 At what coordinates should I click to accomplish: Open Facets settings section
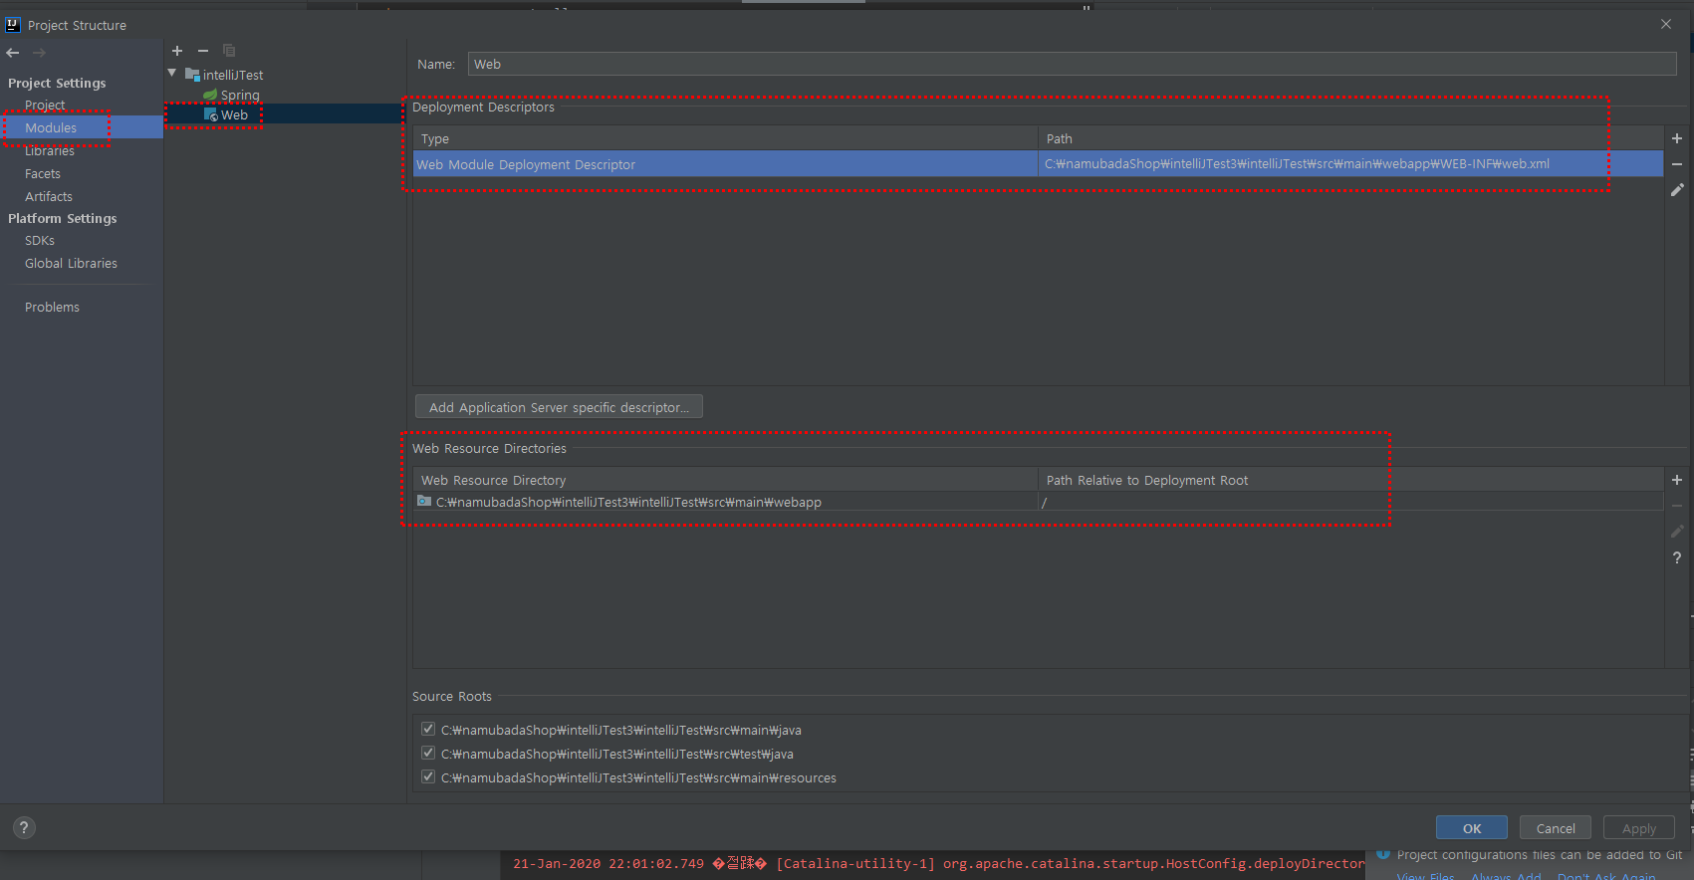pos(43,174)
